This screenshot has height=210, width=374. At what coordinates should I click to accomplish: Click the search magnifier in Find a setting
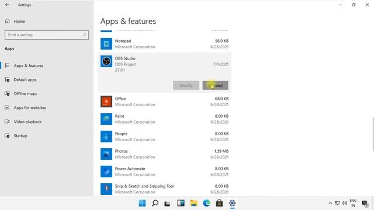(84, 35)
